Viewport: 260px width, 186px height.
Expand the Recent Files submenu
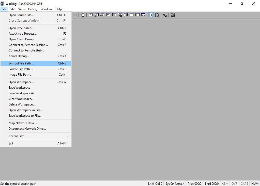pos(36,136)
